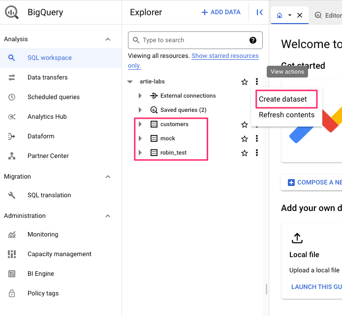The image size is (342, 316).
Task: Click LAUNCH THIS GUIDE link
Action: coord(316,287)
